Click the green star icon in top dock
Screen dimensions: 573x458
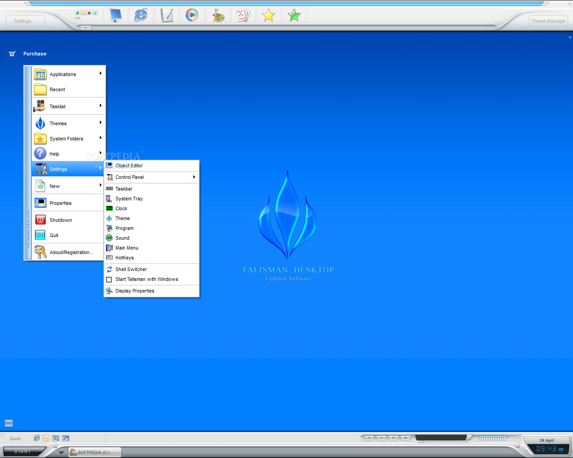click(x=294, y=15)
